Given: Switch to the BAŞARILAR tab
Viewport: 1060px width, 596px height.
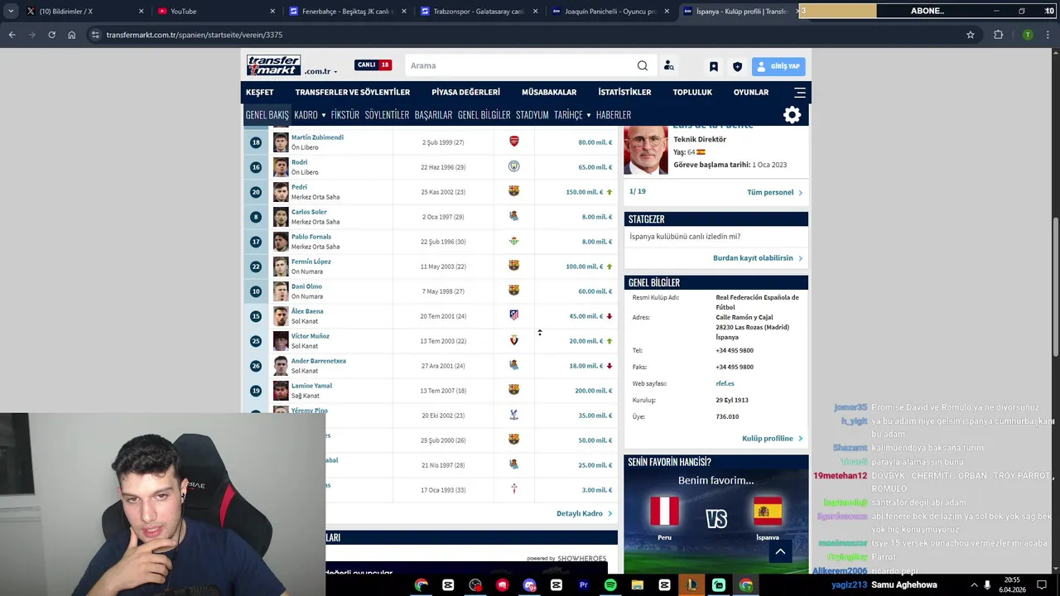Looking at the screenshot, I should pyautogui.click(x=433, y=115).
